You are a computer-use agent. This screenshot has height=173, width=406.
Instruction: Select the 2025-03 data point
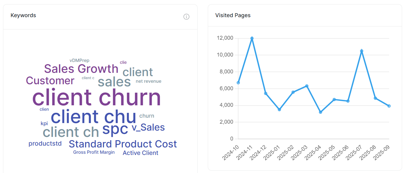(307, 86)
